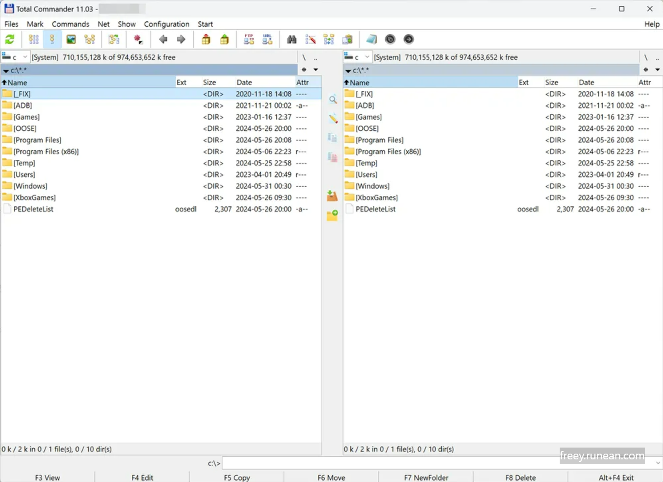Click the F4 Edit button

(142, 477)
